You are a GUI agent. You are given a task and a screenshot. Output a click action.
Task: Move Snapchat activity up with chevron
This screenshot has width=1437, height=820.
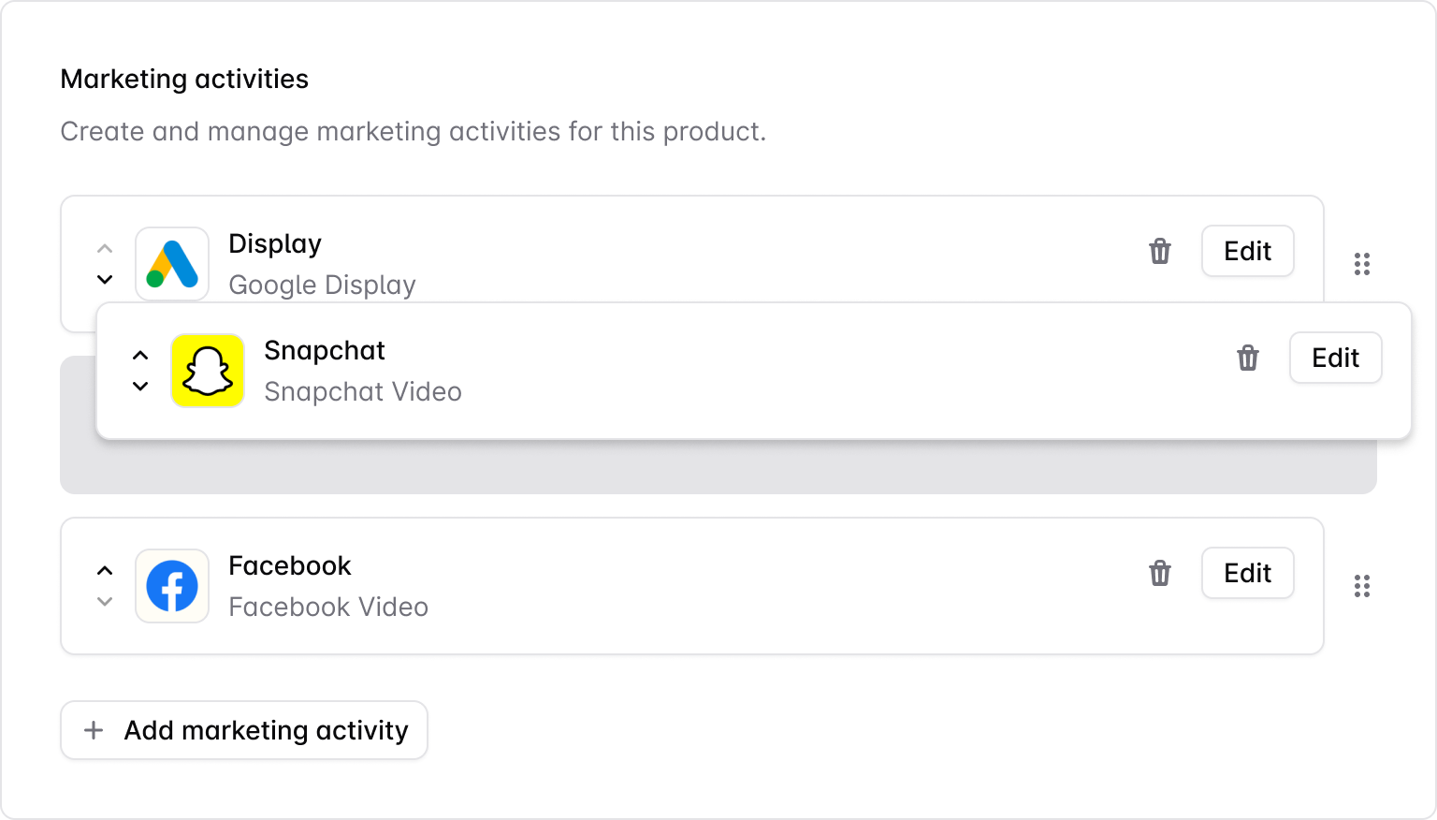tap(140, 355)
